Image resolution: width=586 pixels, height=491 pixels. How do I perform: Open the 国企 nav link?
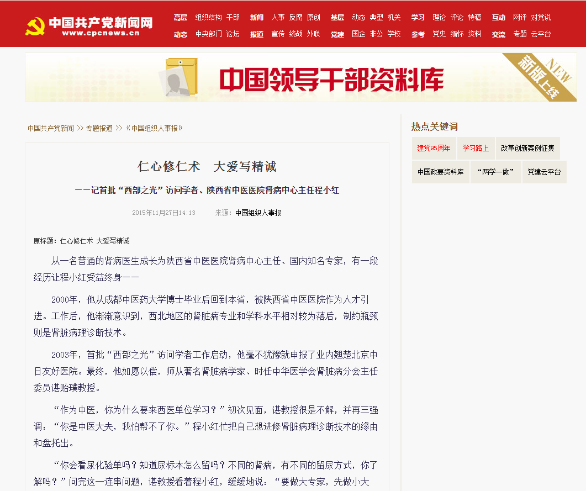[x=359, y=34]
